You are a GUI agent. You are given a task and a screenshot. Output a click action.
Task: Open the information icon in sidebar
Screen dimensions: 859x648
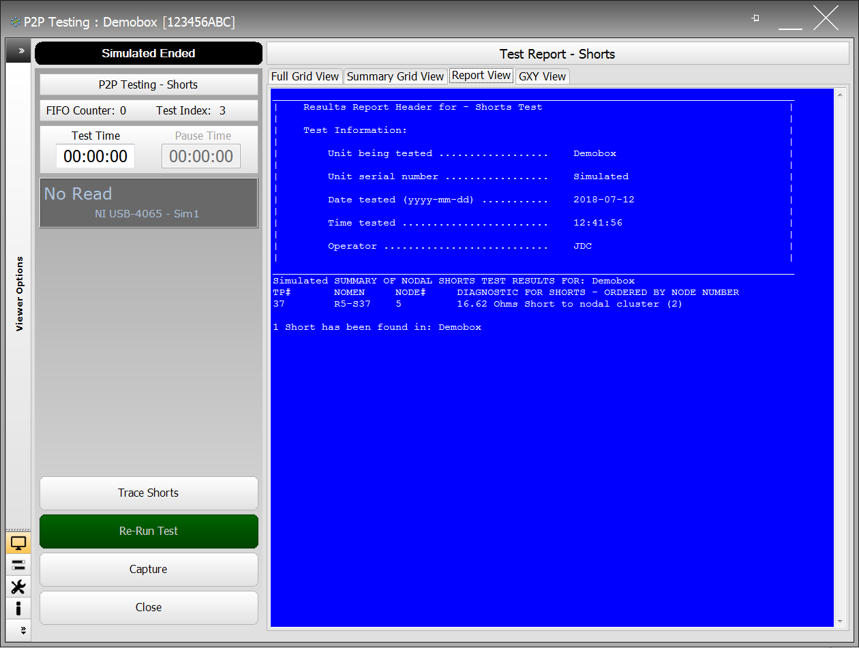(18, 608)
